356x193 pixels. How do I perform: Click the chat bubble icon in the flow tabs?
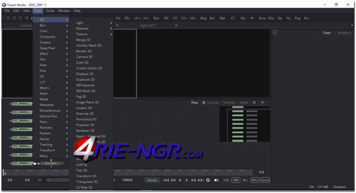coord(262,103)
